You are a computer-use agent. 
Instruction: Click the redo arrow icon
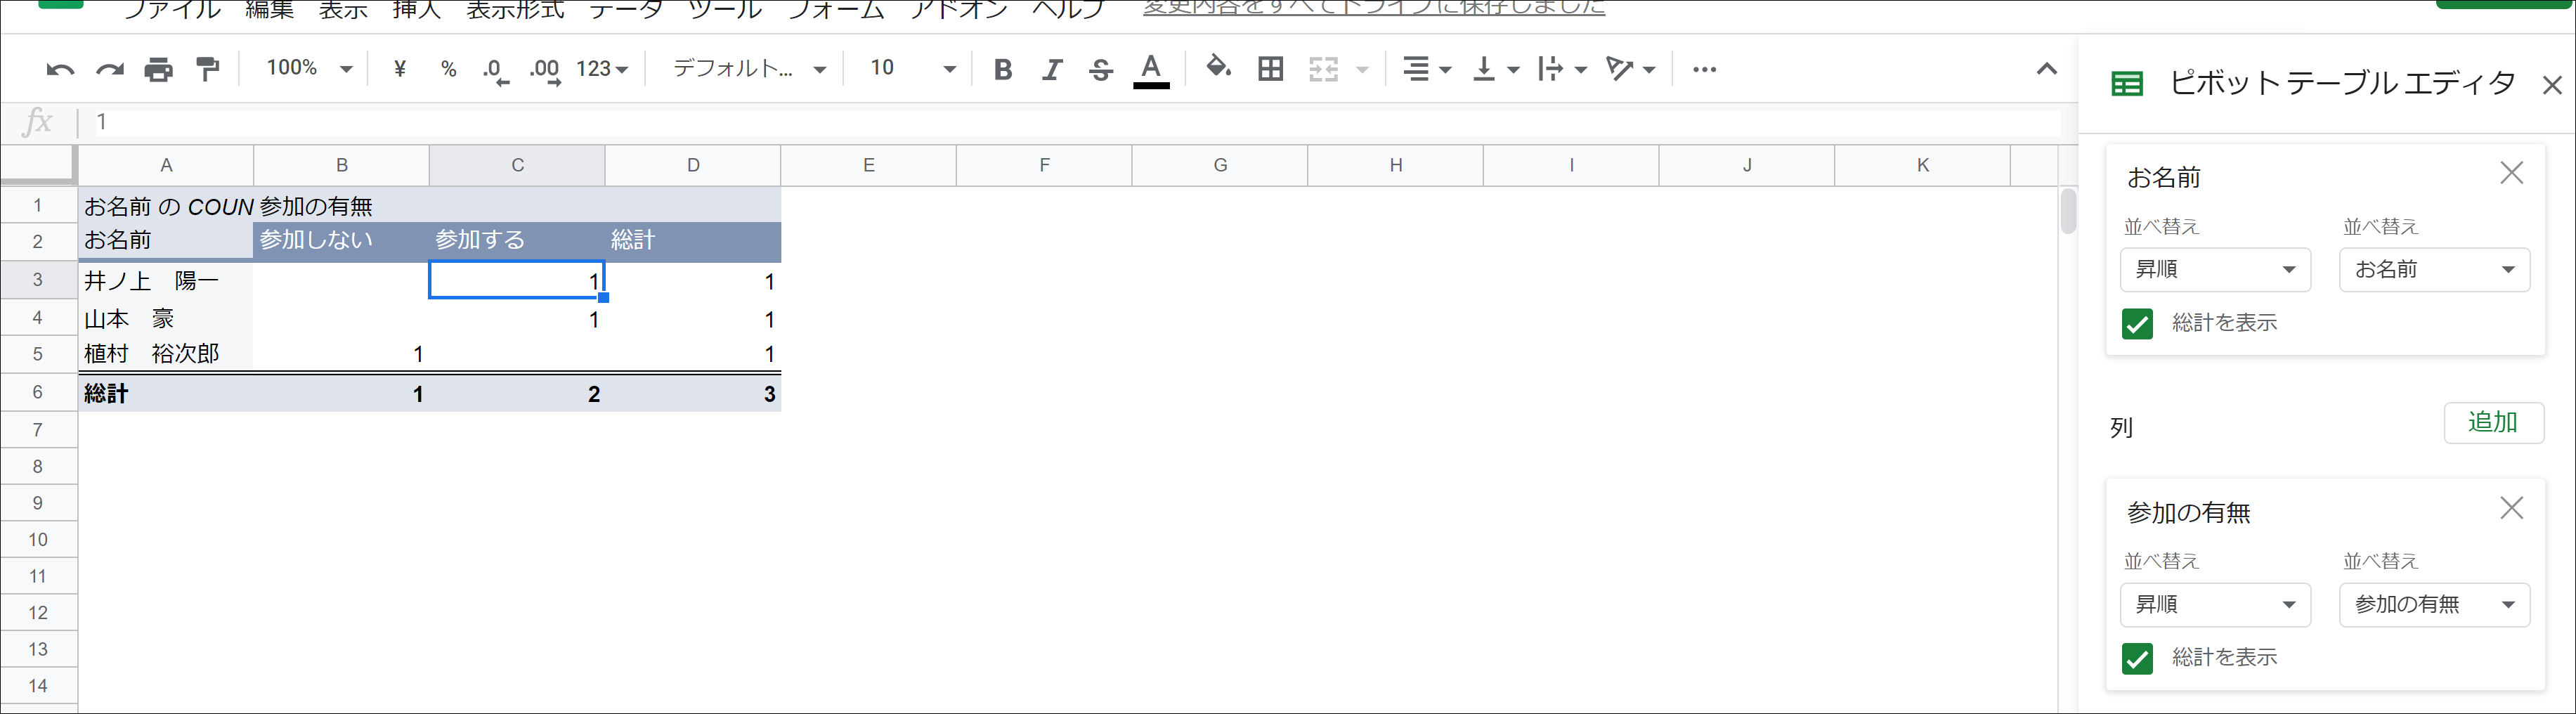coord(110,69)
